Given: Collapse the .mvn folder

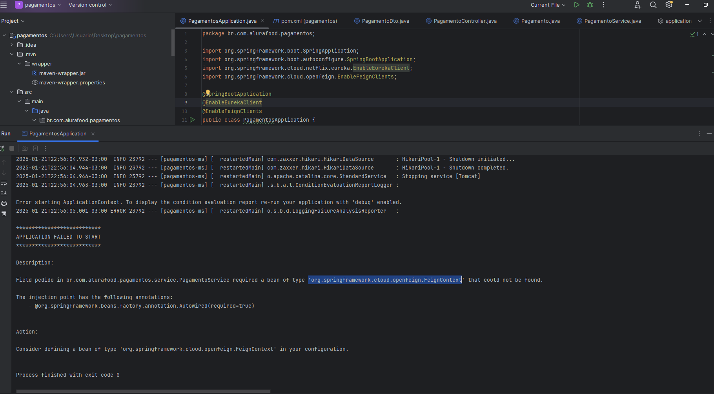Looking at the screenshot, I should [x=12, y=54].
